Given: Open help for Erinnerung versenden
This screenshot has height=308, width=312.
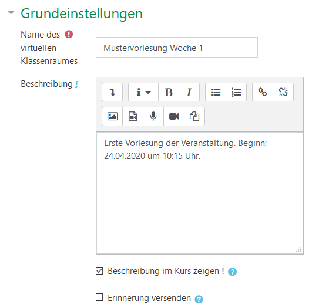Looking at the screenshot, I should point(199,299).
